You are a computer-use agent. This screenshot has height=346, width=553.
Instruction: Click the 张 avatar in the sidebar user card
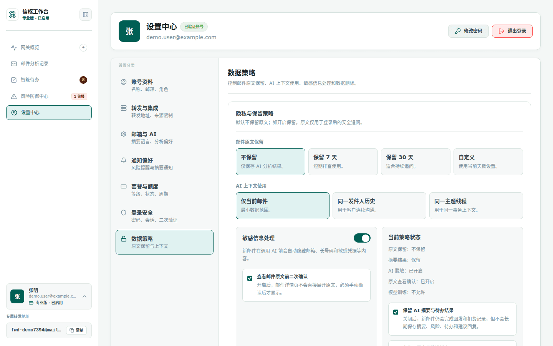click(x=17, y=296)
